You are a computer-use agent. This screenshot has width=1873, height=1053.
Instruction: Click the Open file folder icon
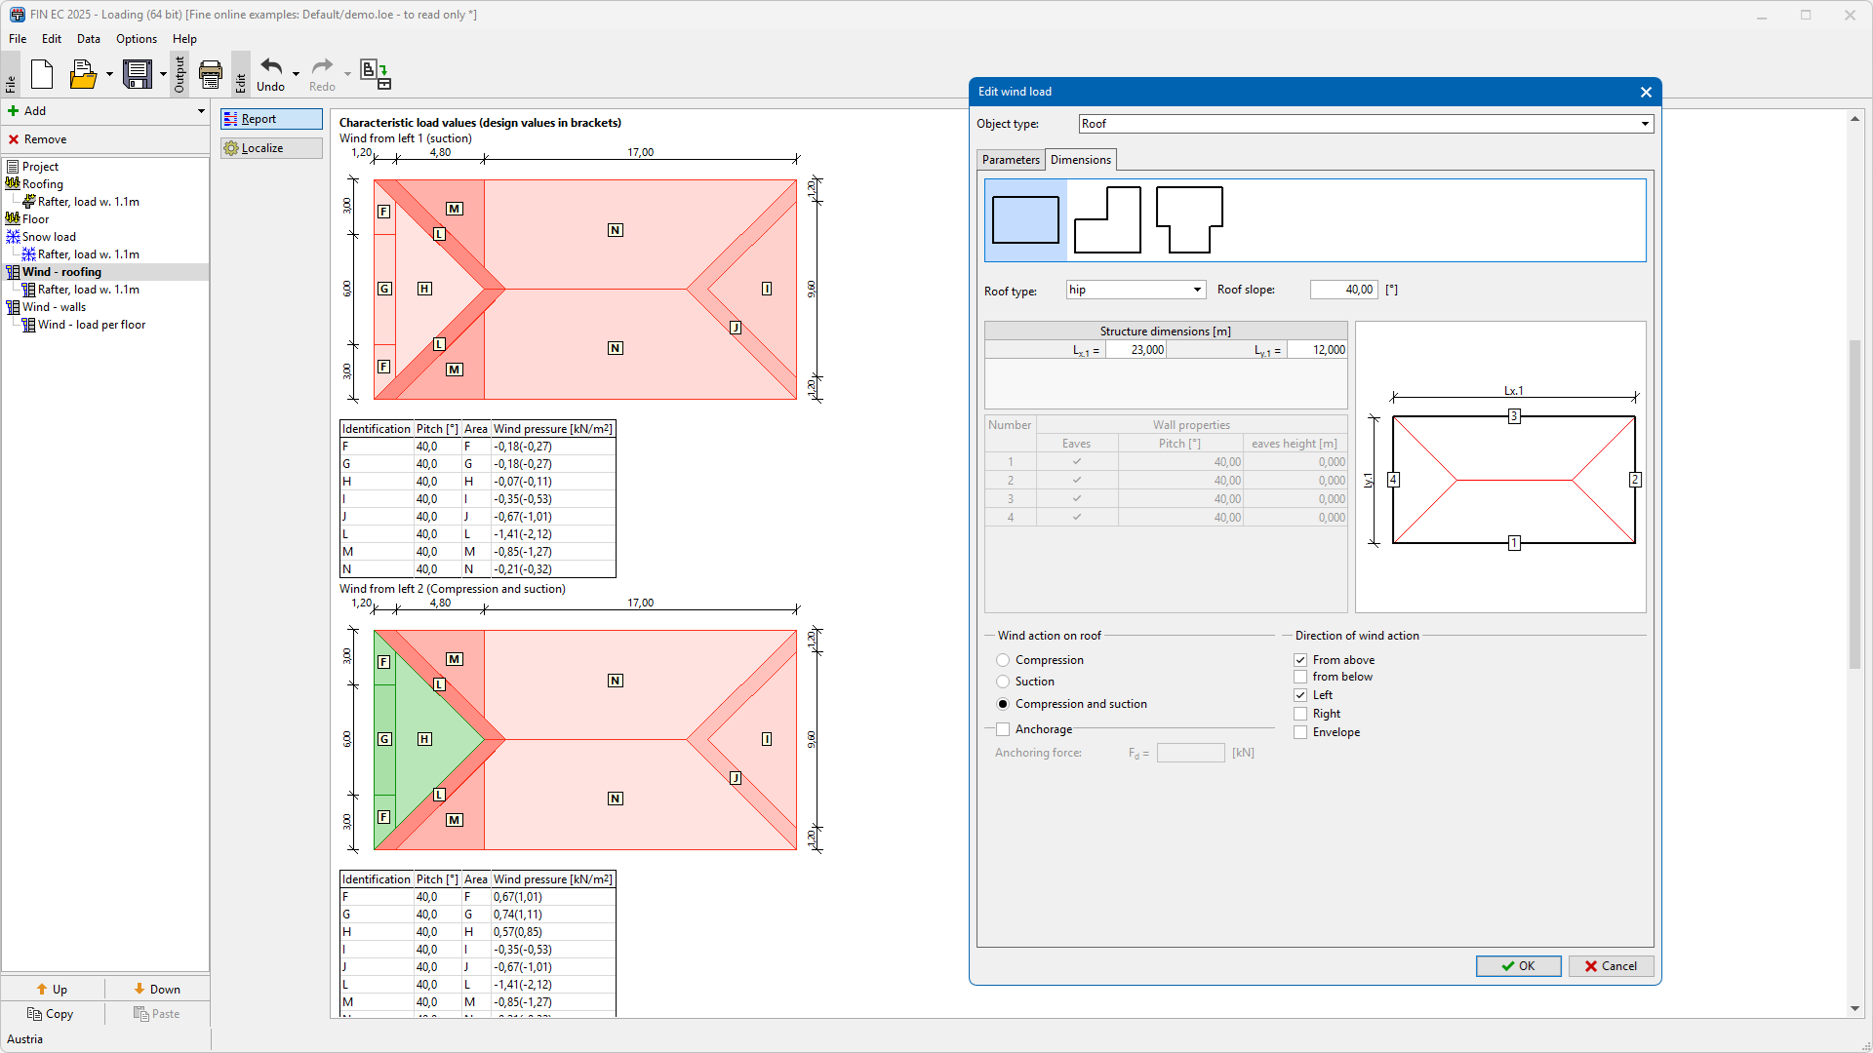point(83,74)
